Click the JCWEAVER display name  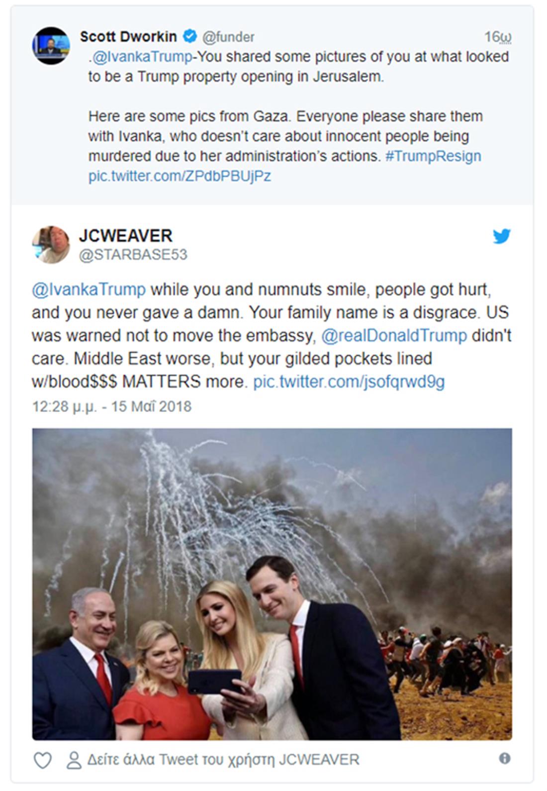click(125, 235)
